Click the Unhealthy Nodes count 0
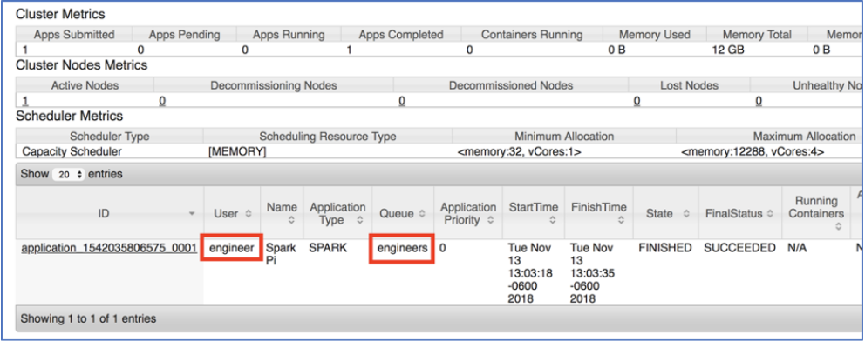This screenshot has height=341, width=865. click(x=759, y=101)
